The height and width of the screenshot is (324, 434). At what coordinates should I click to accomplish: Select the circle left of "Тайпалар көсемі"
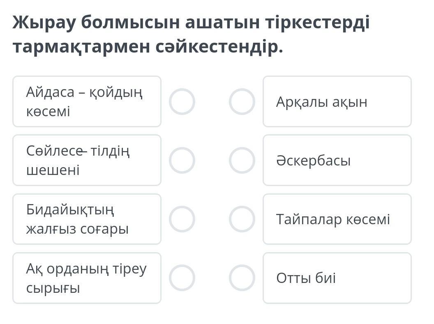tap(242, 219)
